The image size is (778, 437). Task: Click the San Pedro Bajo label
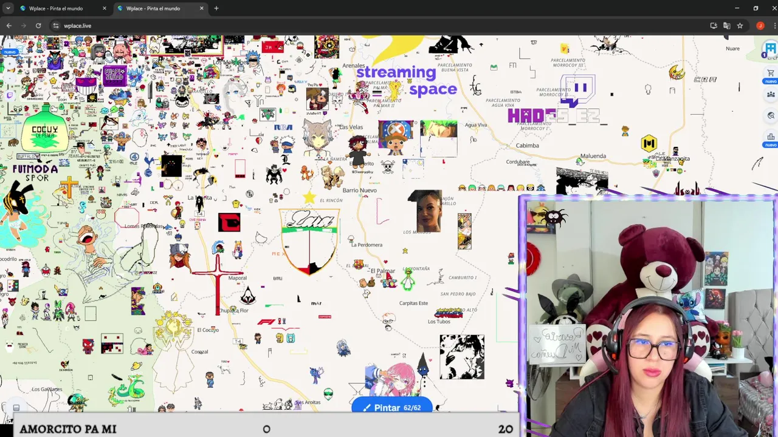(x=458, y=294)
